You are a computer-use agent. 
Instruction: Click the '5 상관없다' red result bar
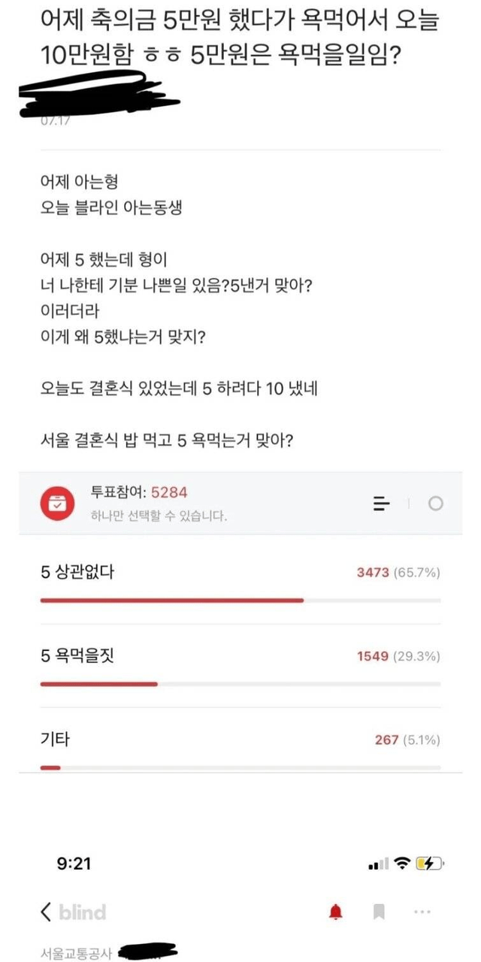tap(171, 600)
